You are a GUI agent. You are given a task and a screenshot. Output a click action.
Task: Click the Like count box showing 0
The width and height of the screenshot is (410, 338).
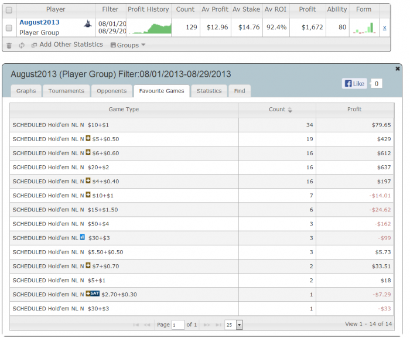click(377, 84)
